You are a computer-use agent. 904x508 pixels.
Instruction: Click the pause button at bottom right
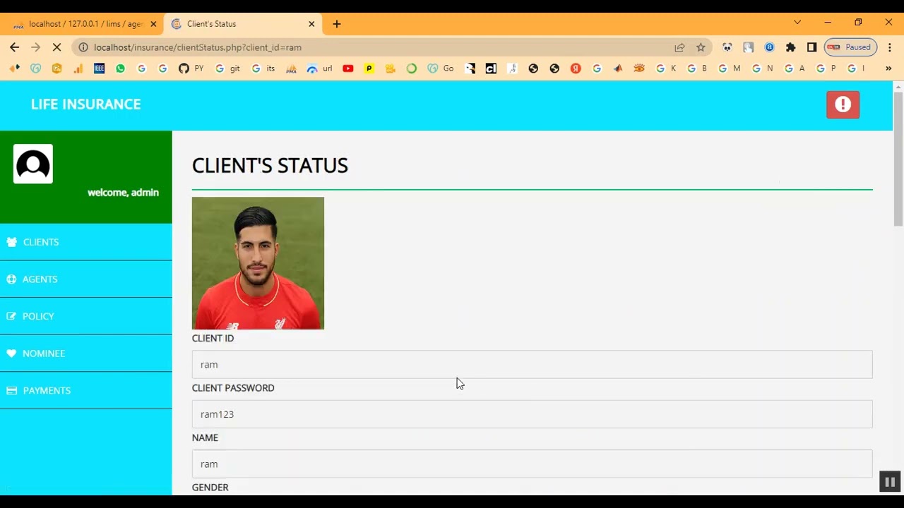coord(890,482)
